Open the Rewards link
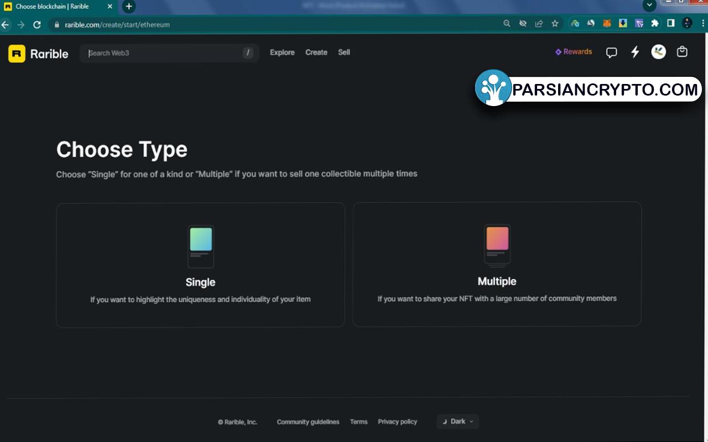 click(574, 52)
